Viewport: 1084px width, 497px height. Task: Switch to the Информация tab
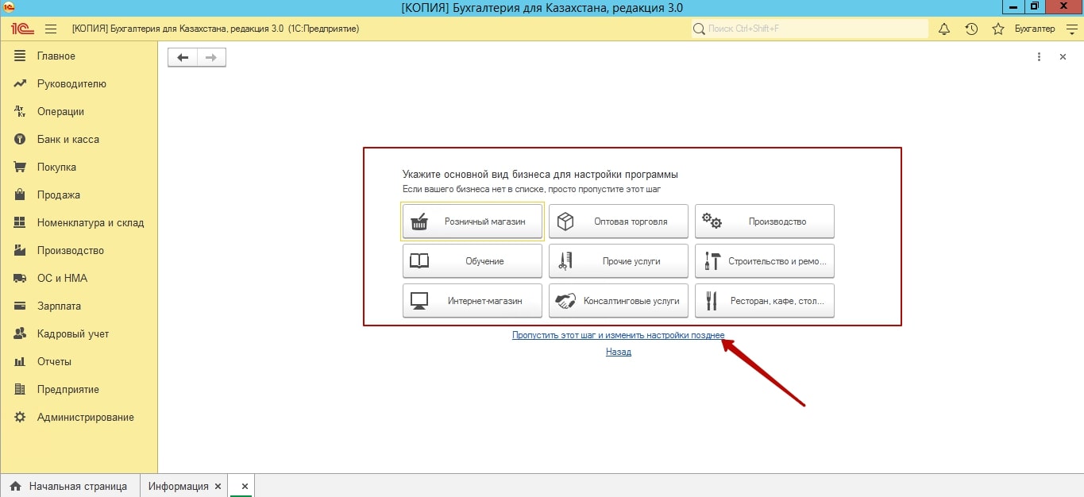pos(178,486)
